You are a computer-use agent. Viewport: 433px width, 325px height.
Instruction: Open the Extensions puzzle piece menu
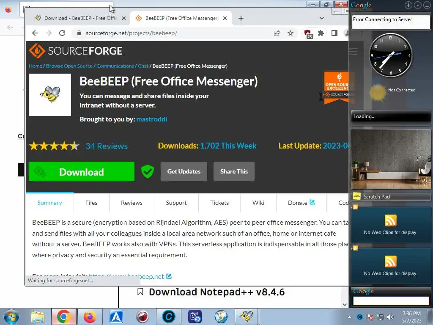tap(321, 33)
